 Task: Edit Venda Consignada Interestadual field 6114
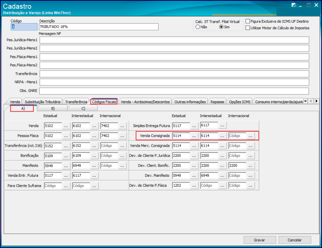pyautogui.click(x=209, y=136)
